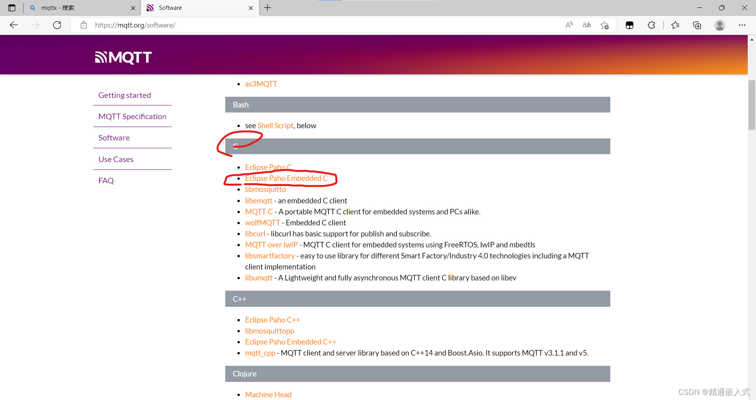
Task: Open the libsmartfactory link
Action: [270, 256]
